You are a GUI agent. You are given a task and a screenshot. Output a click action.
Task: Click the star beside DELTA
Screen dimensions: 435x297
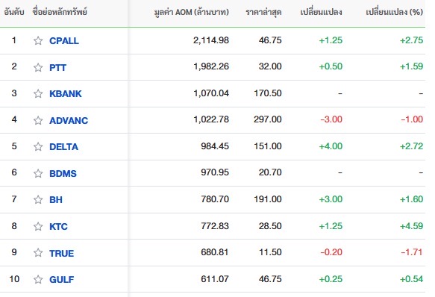38,146
